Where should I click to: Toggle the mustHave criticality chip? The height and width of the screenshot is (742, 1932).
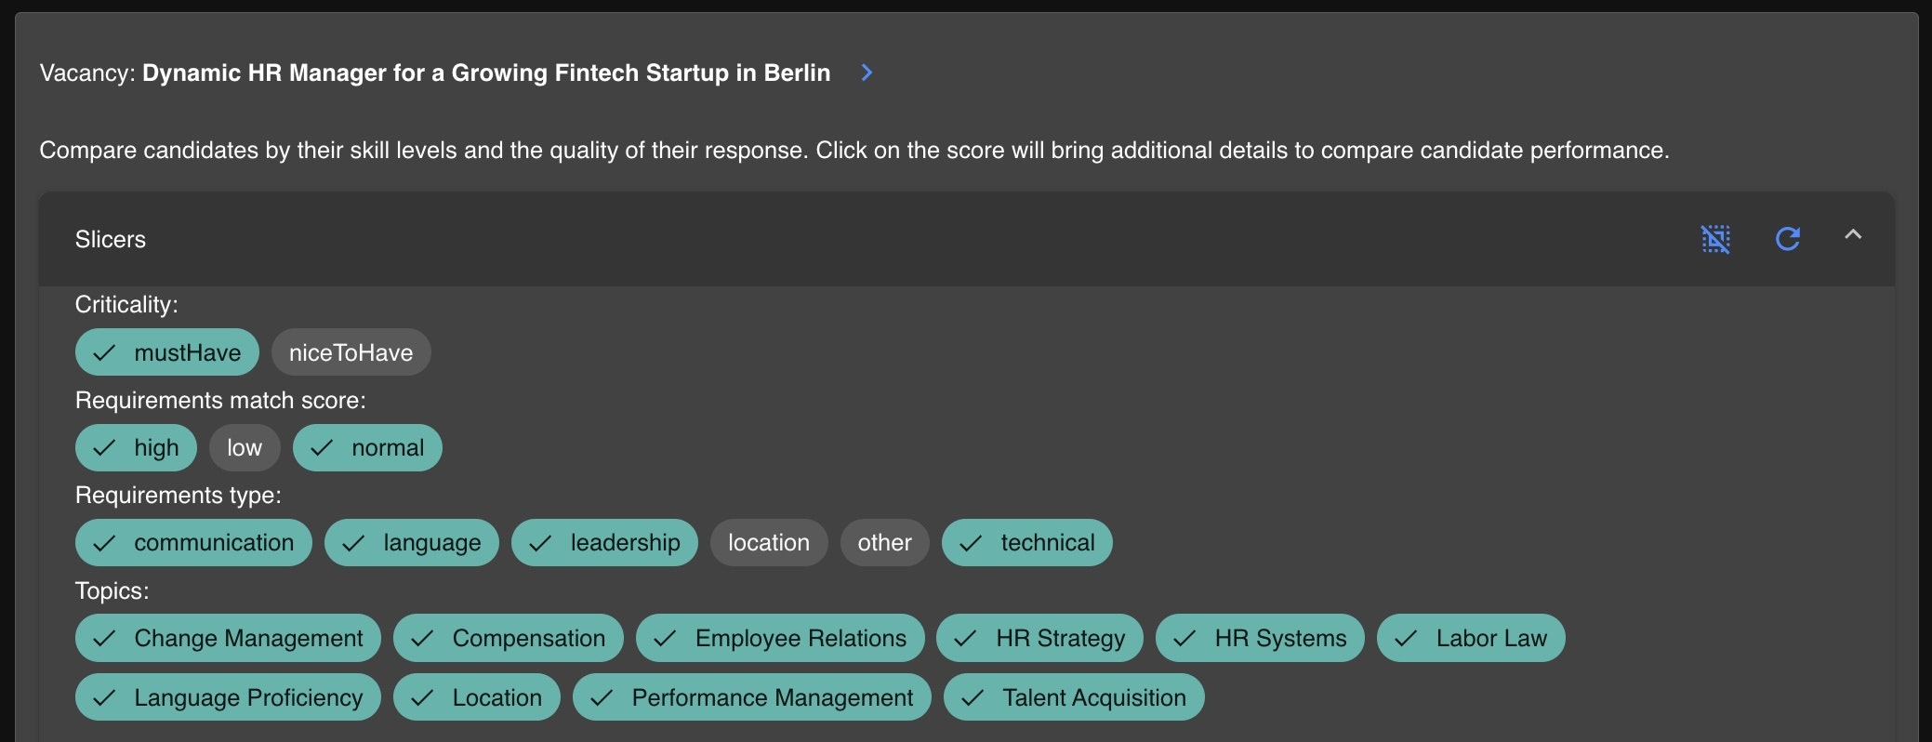point(167,352)
